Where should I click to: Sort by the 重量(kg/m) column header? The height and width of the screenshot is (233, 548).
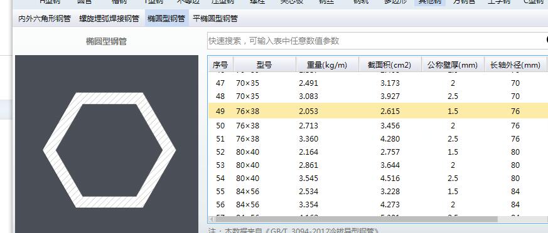click(x=327, y=65)
